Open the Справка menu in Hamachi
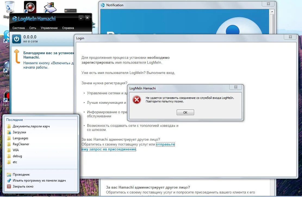302x197 pixels. [68, 28]
